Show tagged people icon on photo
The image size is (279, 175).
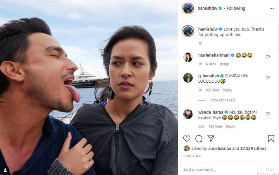[x=5, y=170]
